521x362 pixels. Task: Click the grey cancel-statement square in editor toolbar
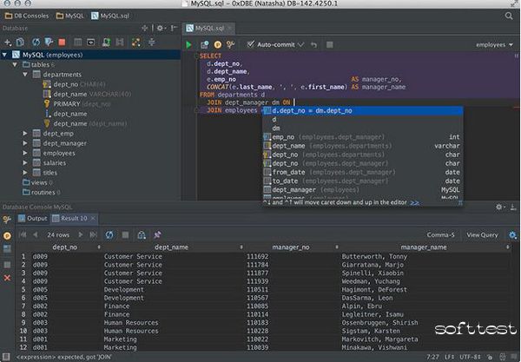point(330,44)
